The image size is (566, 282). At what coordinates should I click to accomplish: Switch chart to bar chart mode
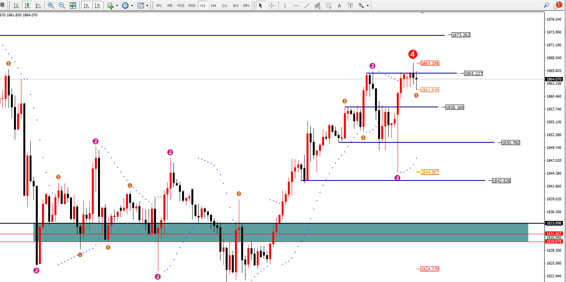pyautogui.click(x=16, y=5)
